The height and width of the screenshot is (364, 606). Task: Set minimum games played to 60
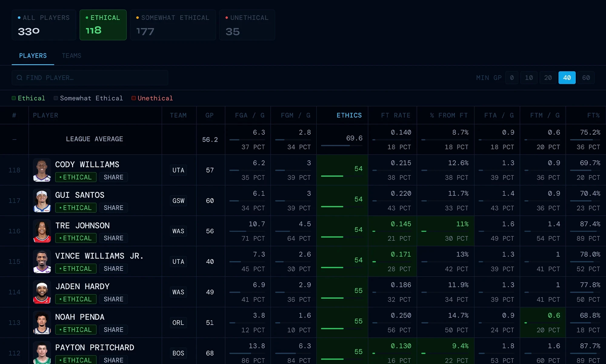click(586, 78)
